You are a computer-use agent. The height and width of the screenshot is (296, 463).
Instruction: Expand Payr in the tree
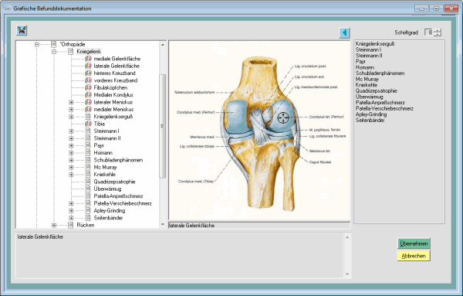[71, 145]
